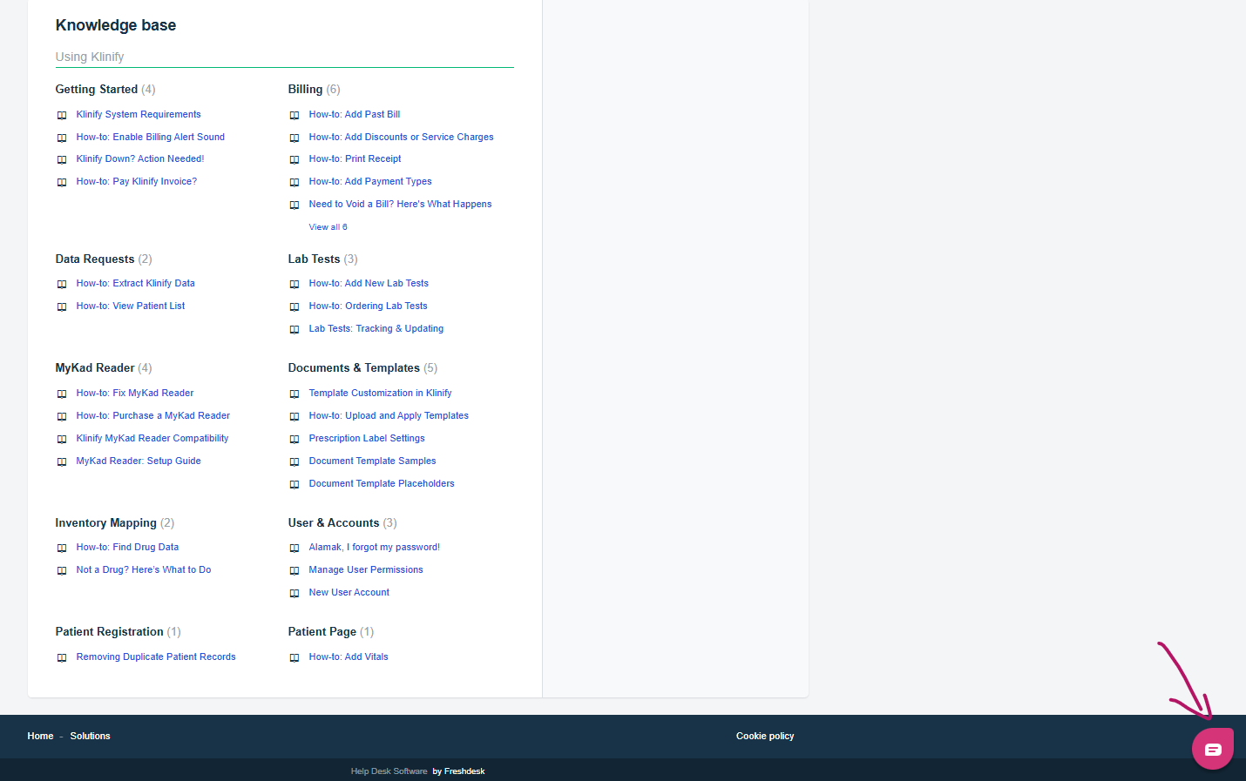1246x781 pixels.
Task: Click book icon beside How-to: Add Past Bill
Action: pos(295,115)
